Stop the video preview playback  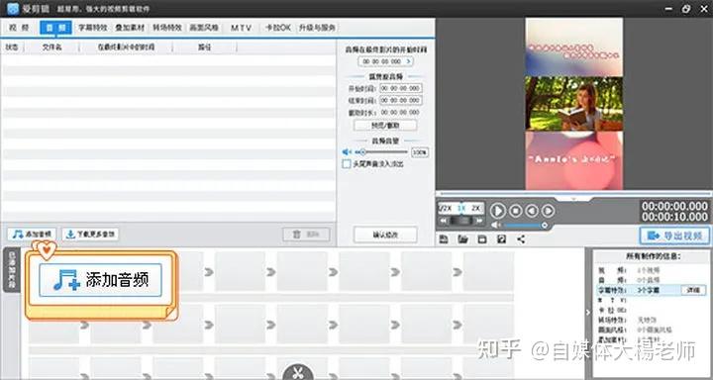[516, 211]
